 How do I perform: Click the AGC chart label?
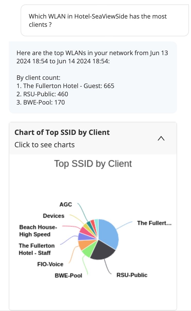(66, 204)
